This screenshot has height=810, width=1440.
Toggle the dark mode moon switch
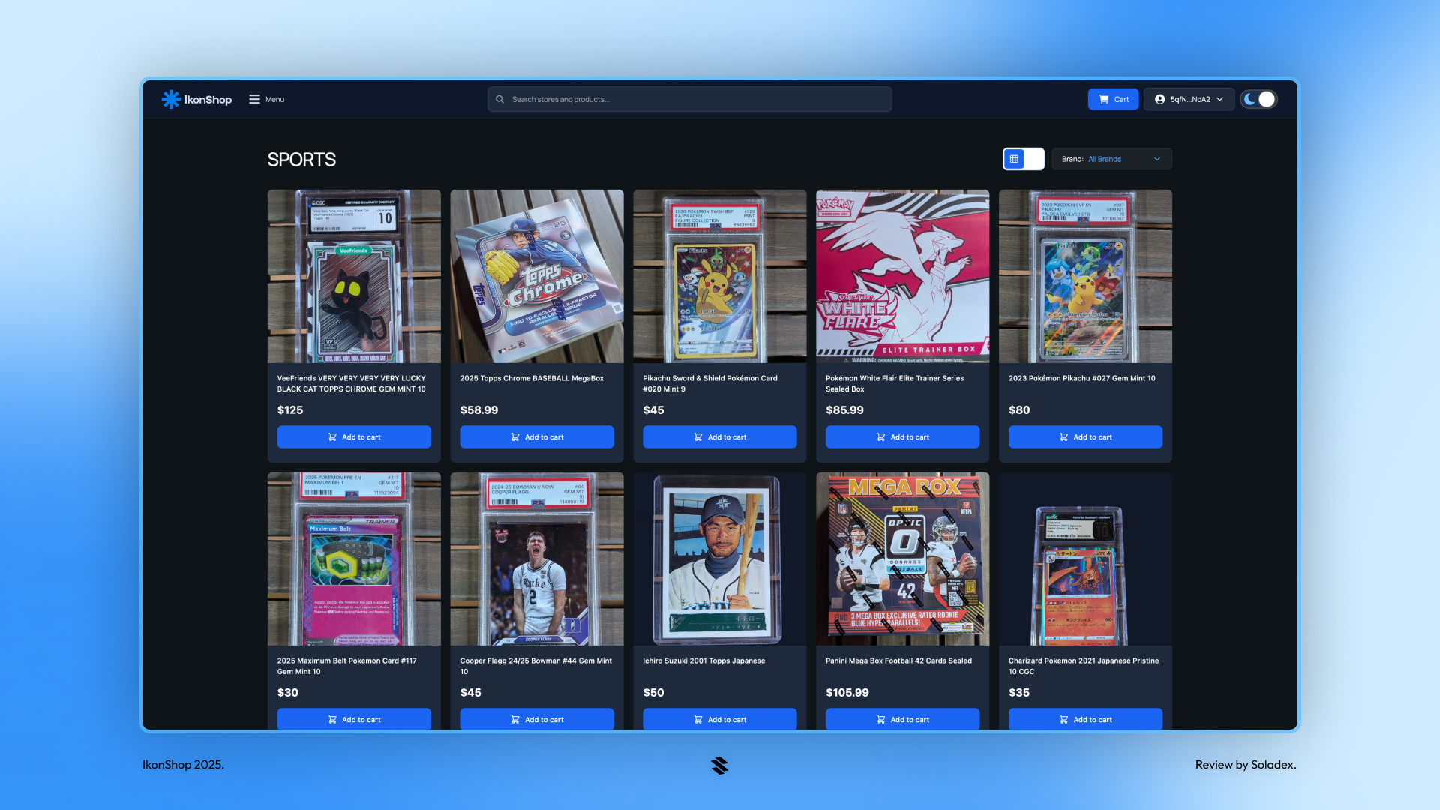(1258, 99)
